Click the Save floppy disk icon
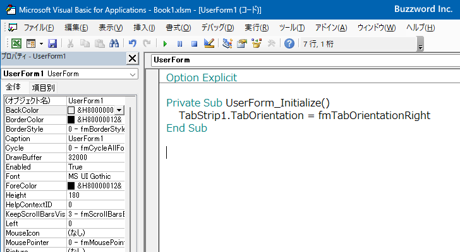460x252 pixels. [x=52, y=43]
